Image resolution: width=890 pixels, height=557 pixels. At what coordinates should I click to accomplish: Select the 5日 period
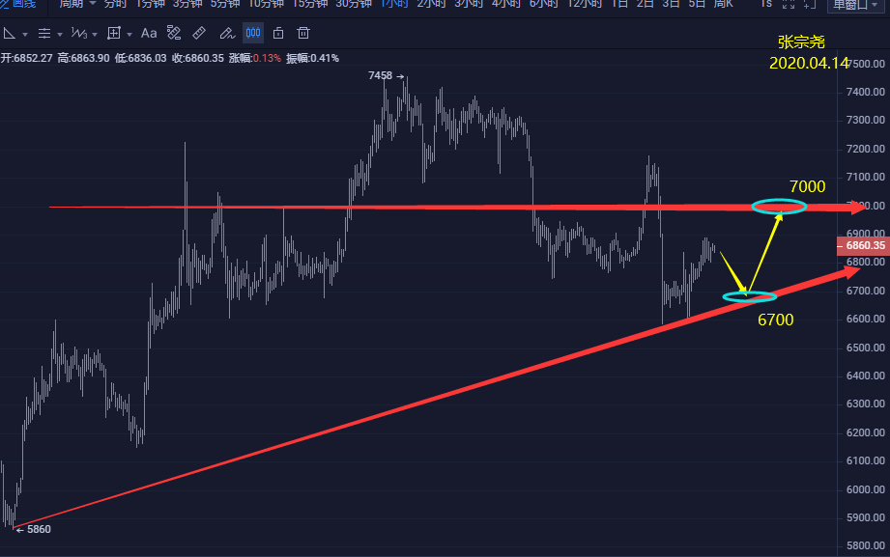pos(697,4)
